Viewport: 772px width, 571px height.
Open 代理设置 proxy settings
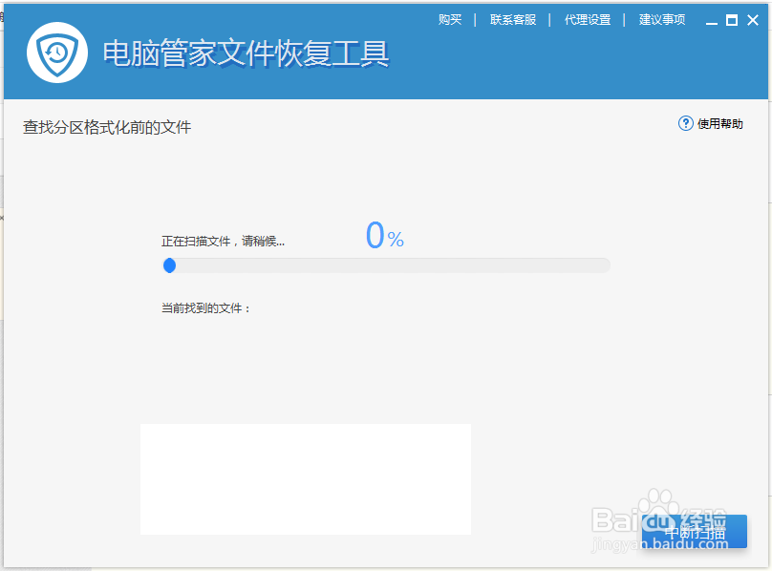[x=588, y=20]
